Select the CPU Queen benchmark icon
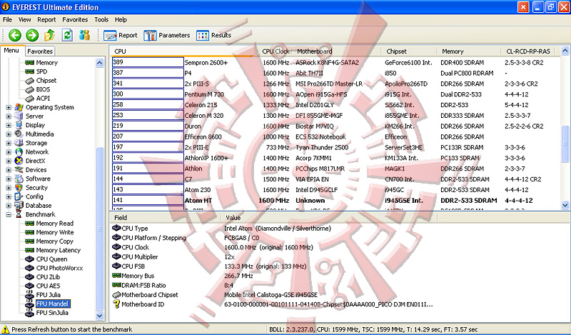Screen dimensions: 571x335 point(29,259)
